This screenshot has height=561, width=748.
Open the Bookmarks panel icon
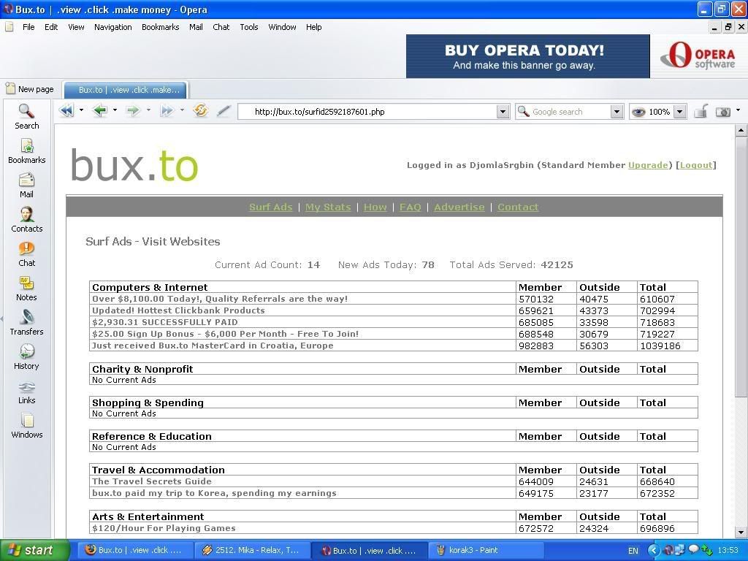26,150
